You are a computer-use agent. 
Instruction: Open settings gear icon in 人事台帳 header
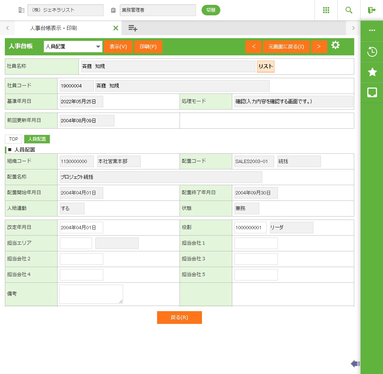pos(335,46)
